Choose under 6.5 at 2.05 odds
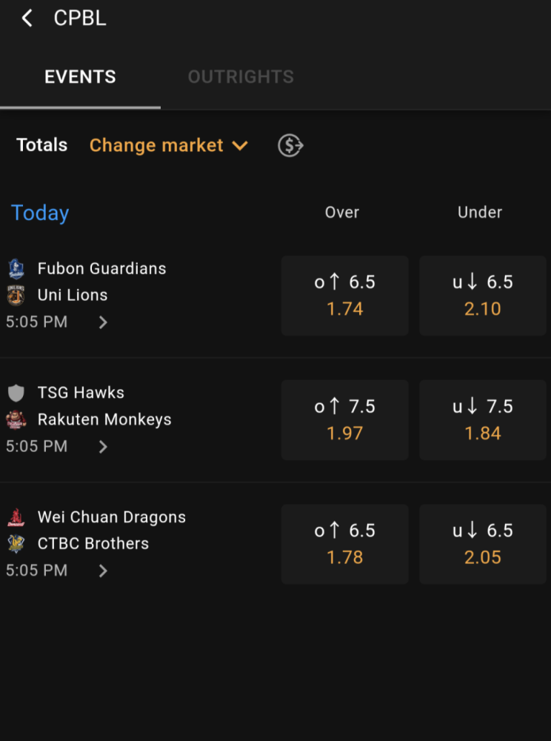Screen dimensions: 551x741 click(x=483, y=544)
